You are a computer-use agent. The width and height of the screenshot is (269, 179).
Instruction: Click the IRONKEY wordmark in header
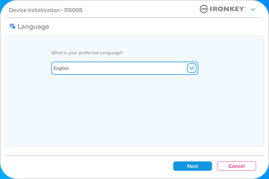tap(227, 9)
